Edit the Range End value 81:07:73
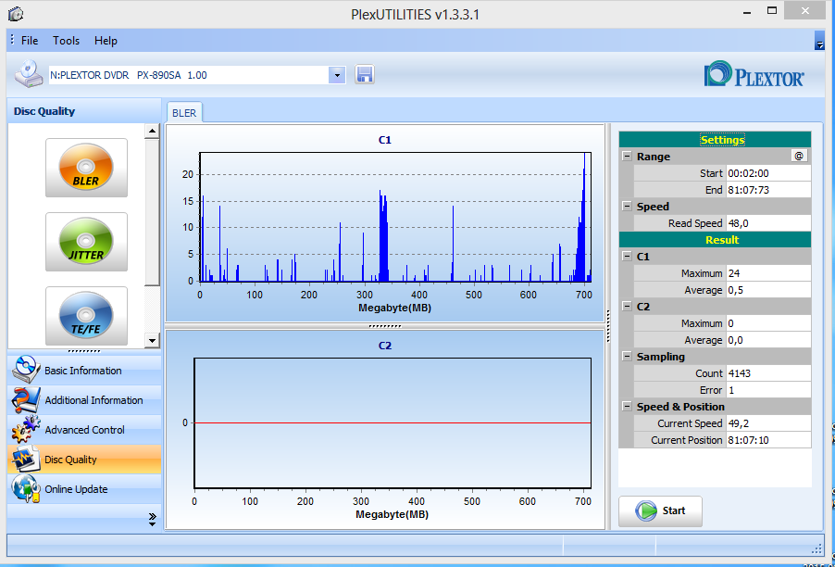Image resolution: width=835 pixels, height=567 pixels. point(768,190)
